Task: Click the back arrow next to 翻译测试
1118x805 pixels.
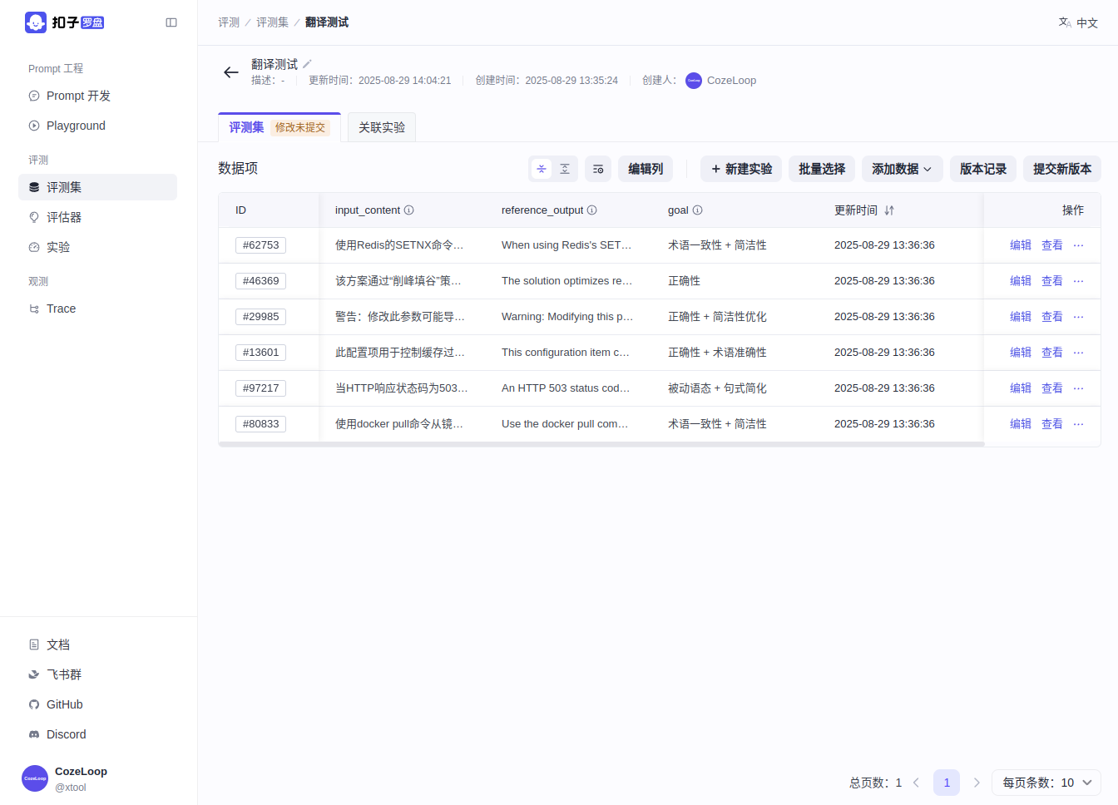Action: tap(231, 72)
